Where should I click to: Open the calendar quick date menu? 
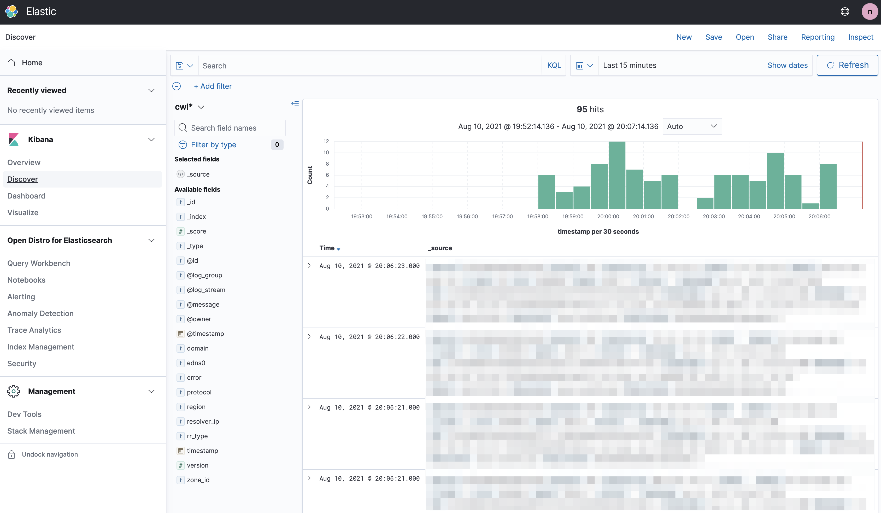[584, 65]
